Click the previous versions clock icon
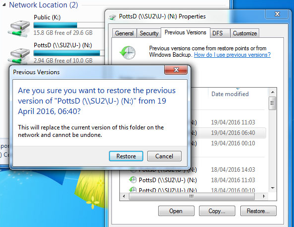This screenshot has width=294, height=227. click(x=127, y=52)
